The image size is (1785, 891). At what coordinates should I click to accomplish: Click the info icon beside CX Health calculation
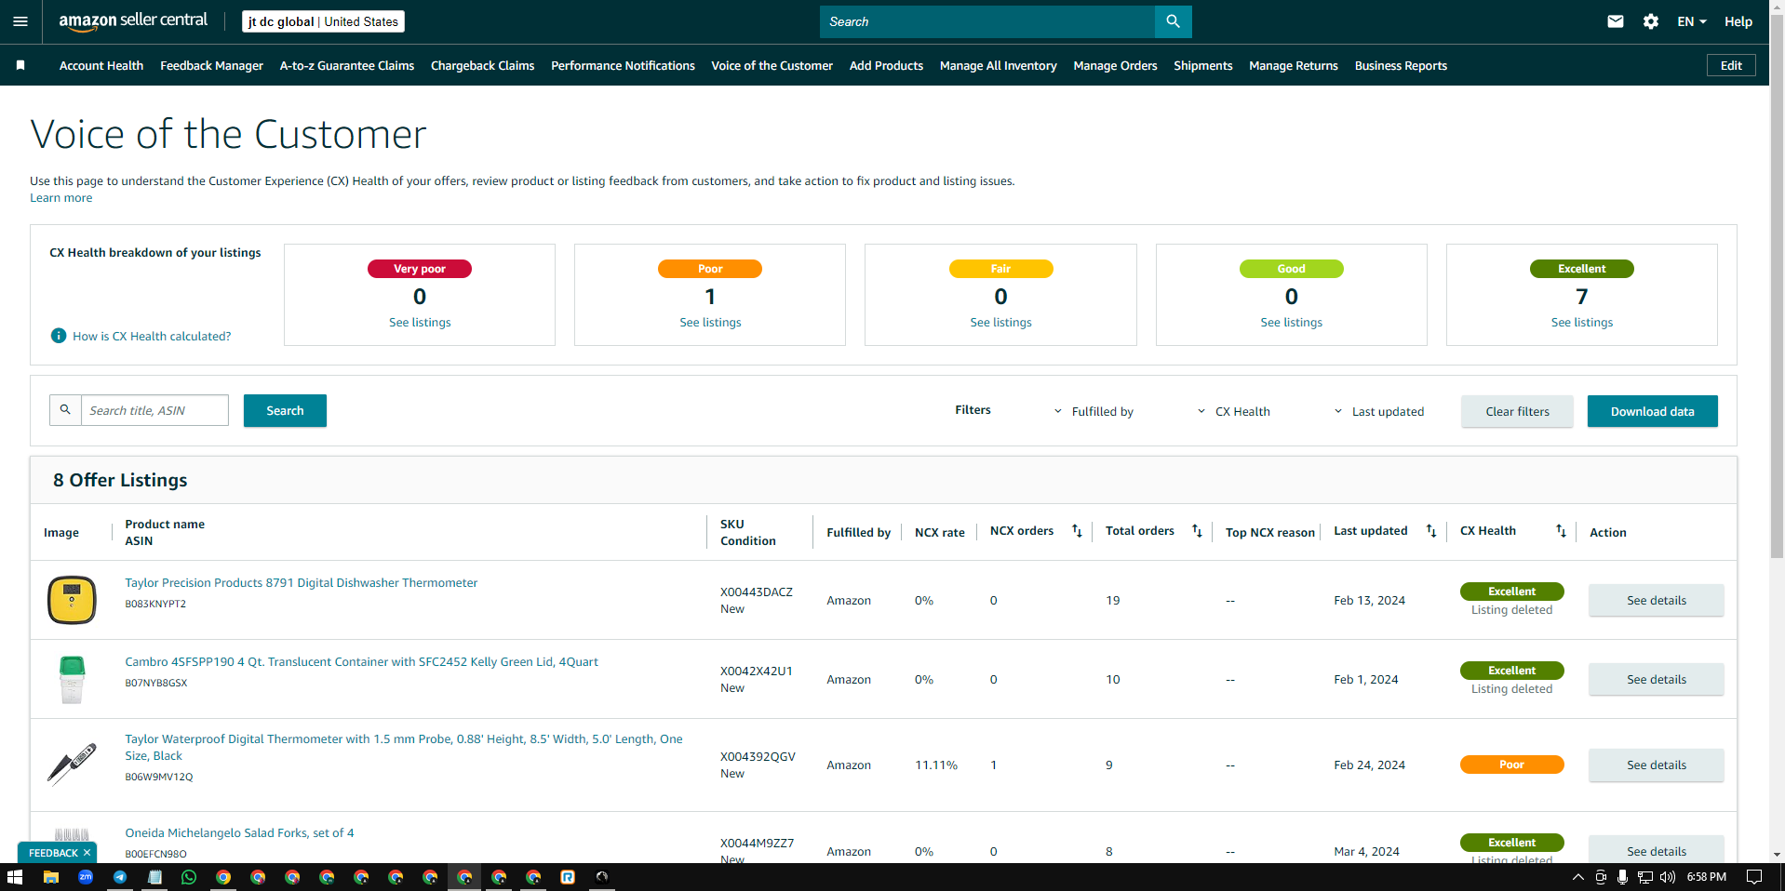tap(59, 336)
